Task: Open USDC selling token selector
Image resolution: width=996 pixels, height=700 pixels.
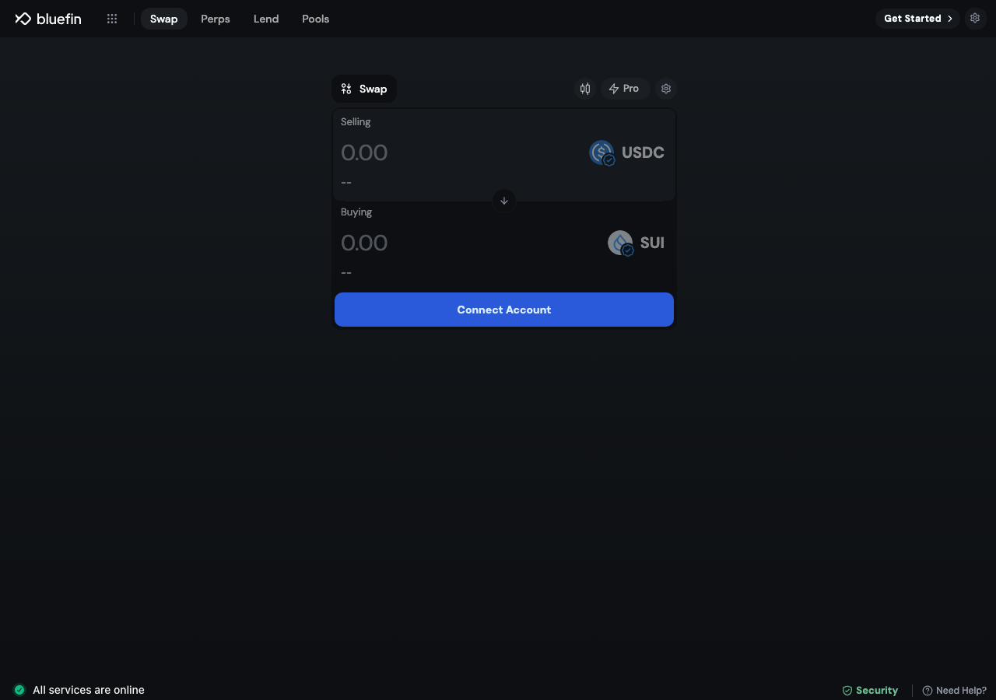Action: click(627, 152)
